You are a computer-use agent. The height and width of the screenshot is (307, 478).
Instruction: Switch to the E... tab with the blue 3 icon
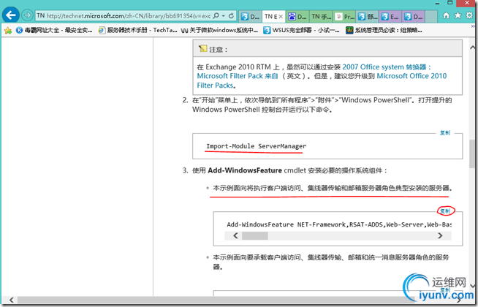click(x=391, y=17)
